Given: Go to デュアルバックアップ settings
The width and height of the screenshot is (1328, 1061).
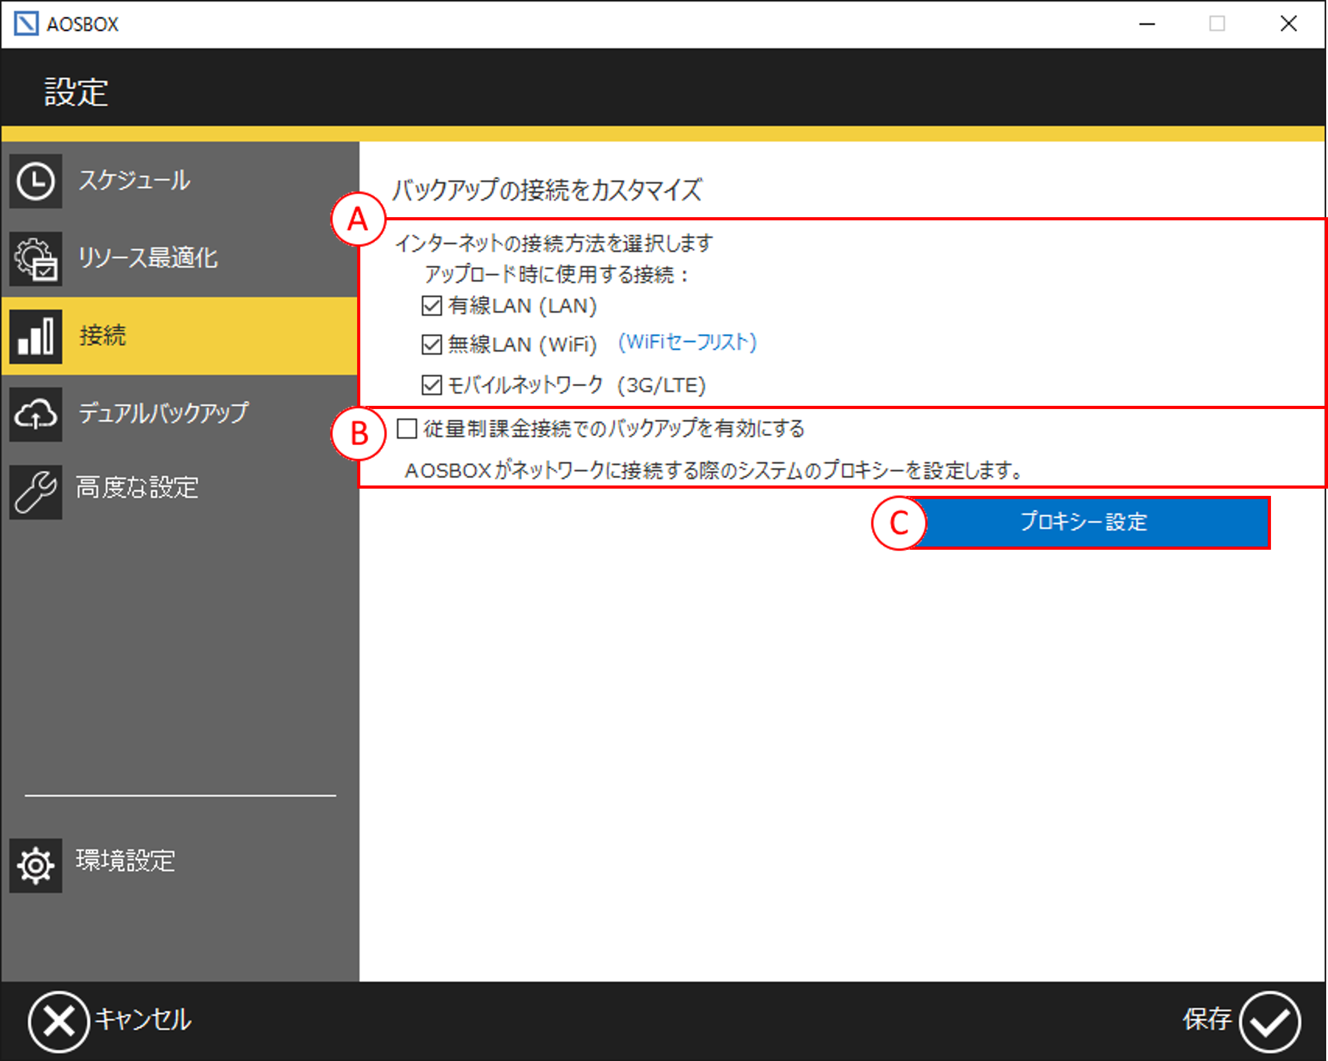Looking at the screenshot, I should pos(163,413).
